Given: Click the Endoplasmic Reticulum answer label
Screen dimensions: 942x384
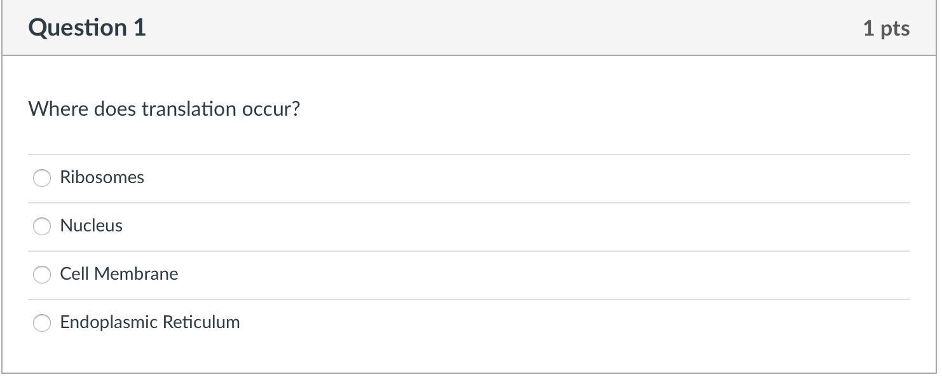Looking at the screenshot, I should 150,322.
